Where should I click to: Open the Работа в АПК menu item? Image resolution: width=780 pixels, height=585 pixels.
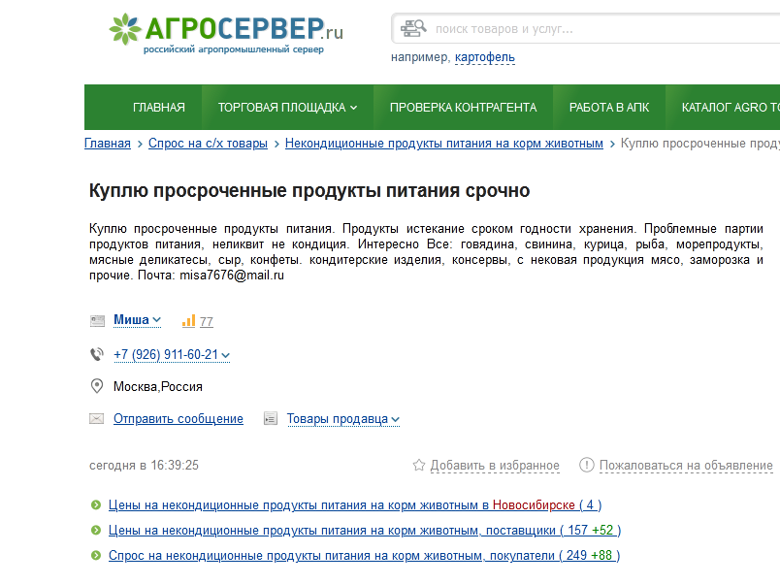click(609, 108)
